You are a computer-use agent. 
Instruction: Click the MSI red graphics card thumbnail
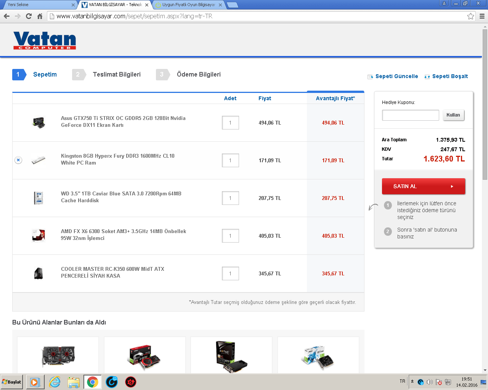tap(144, 357)
